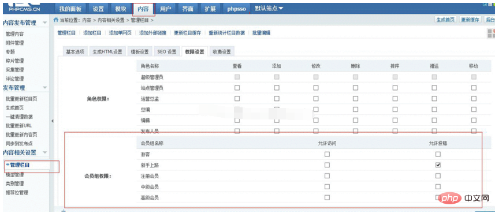Check 推送 permission for 站点管理员

(x=434, y=88)
